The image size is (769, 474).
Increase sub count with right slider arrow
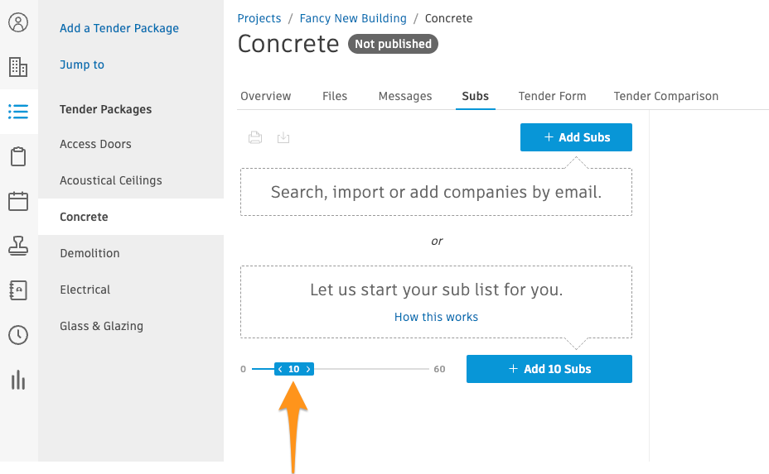tap(308, 369)
